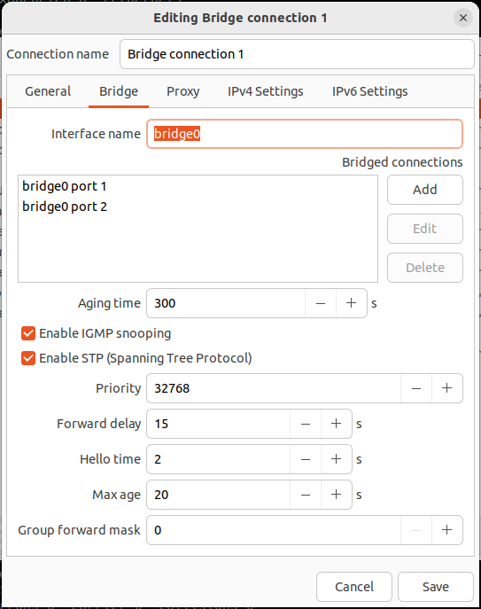
Task: Increase Aging time with plus button
Action: (x=352, y=303)
